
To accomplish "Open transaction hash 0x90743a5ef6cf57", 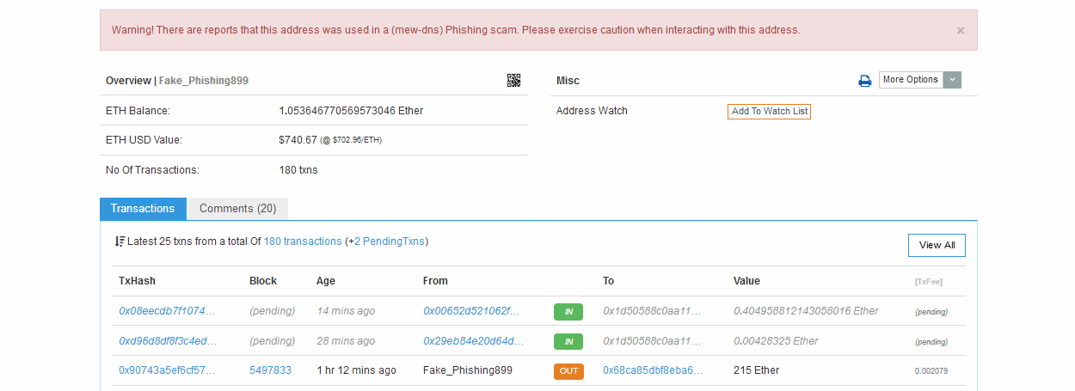I will [167, 370].
